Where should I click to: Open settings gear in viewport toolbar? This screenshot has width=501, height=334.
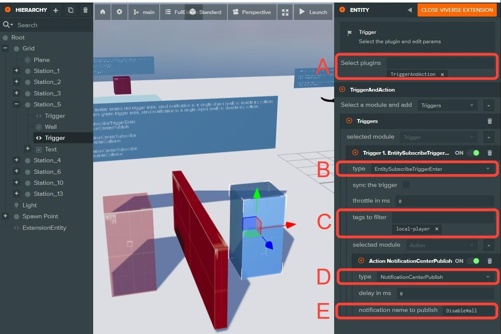tap(119, 12)
